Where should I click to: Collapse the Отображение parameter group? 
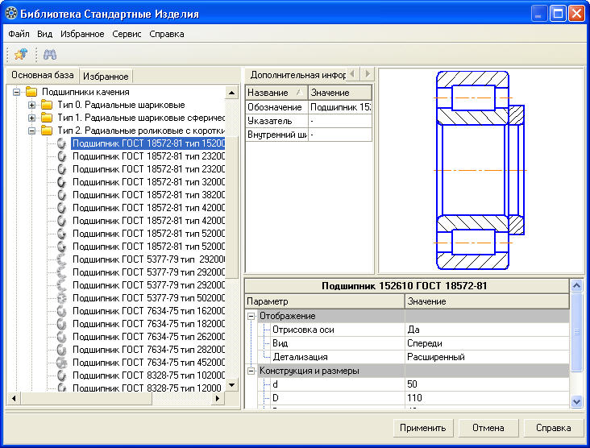[x=251, y=316]
